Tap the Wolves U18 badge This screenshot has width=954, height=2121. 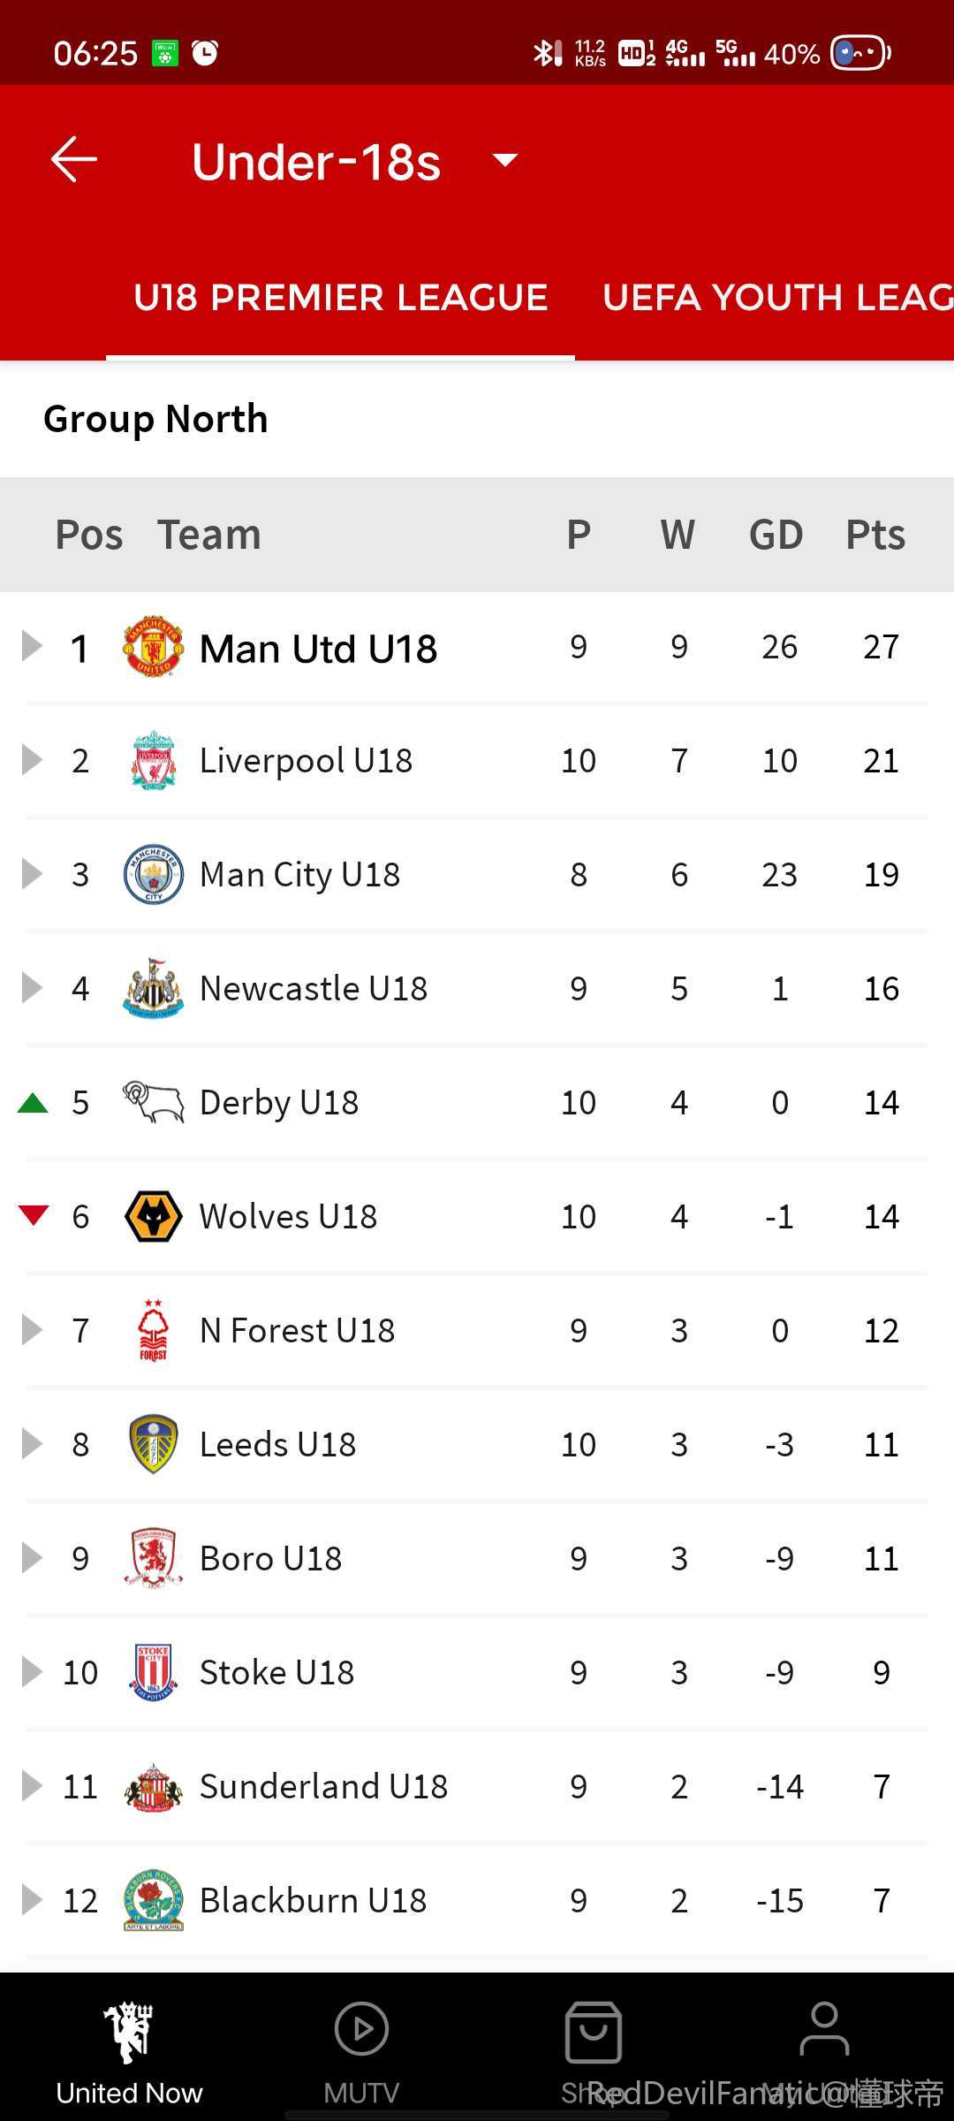(x=153, y=1216)
